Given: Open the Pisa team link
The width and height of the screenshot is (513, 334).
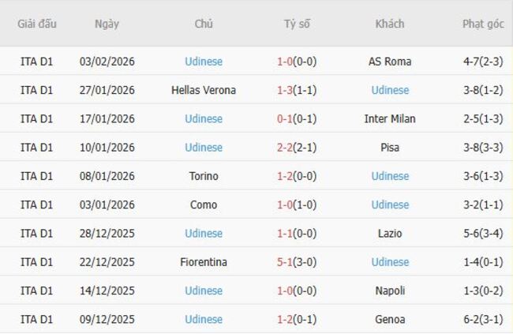Looking at the screenshot, I should (x=390, y=148).
